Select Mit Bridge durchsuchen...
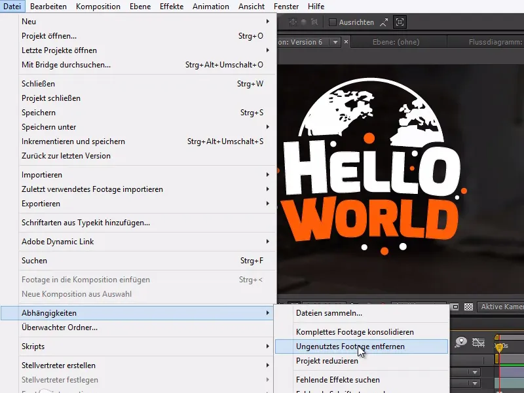 tap(147, 64)
